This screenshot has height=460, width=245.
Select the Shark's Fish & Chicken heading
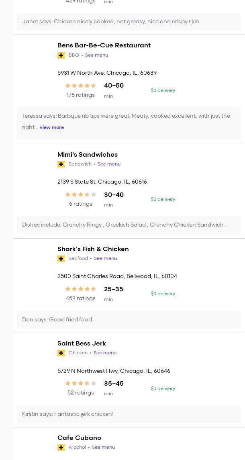click(x=93, y=249)
